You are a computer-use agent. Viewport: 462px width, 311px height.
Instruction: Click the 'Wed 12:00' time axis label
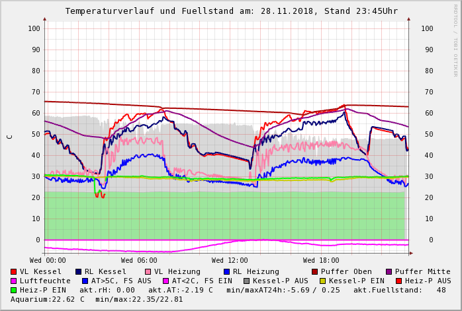point(230,261)
